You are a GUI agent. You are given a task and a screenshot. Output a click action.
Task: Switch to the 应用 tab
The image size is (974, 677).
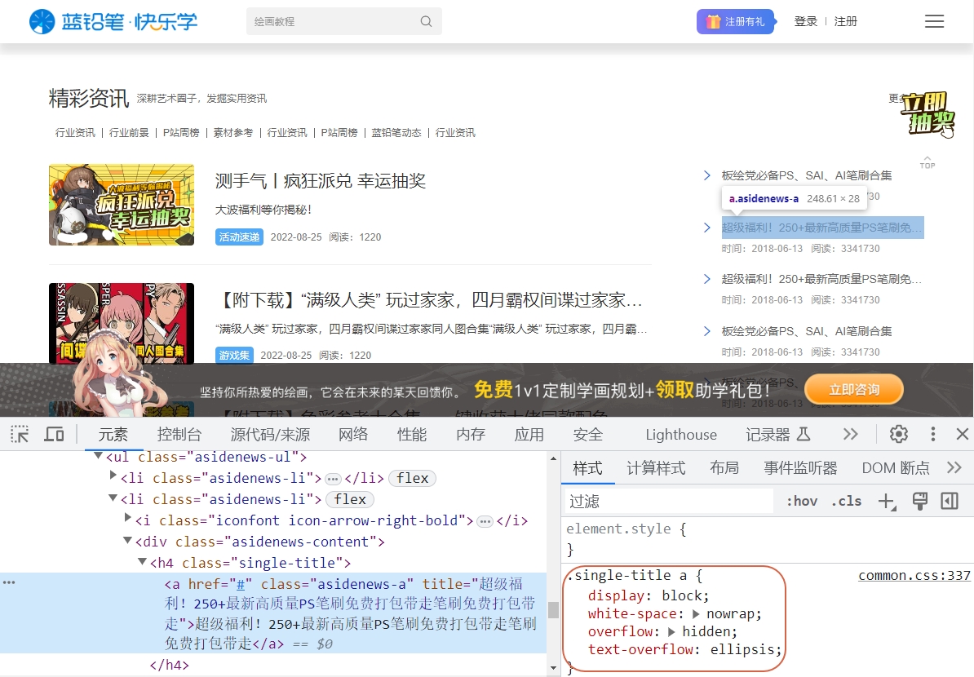[x=529, y=434]
